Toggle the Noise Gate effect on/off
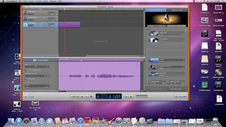 pyautogui.click(x=149, y=34)
